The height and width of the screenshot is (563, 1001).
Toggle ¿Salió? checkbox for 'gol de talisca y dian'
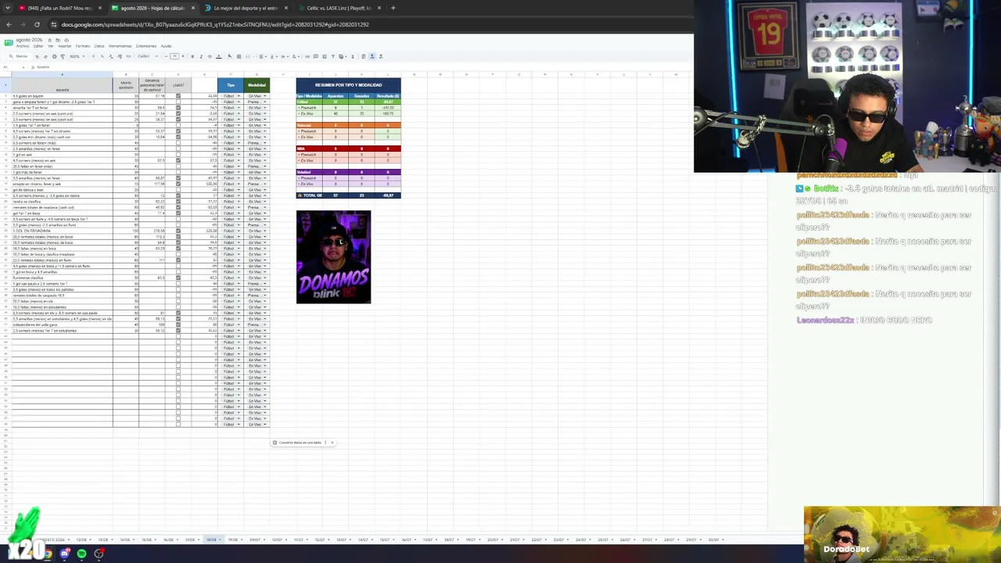pos(178,190)
